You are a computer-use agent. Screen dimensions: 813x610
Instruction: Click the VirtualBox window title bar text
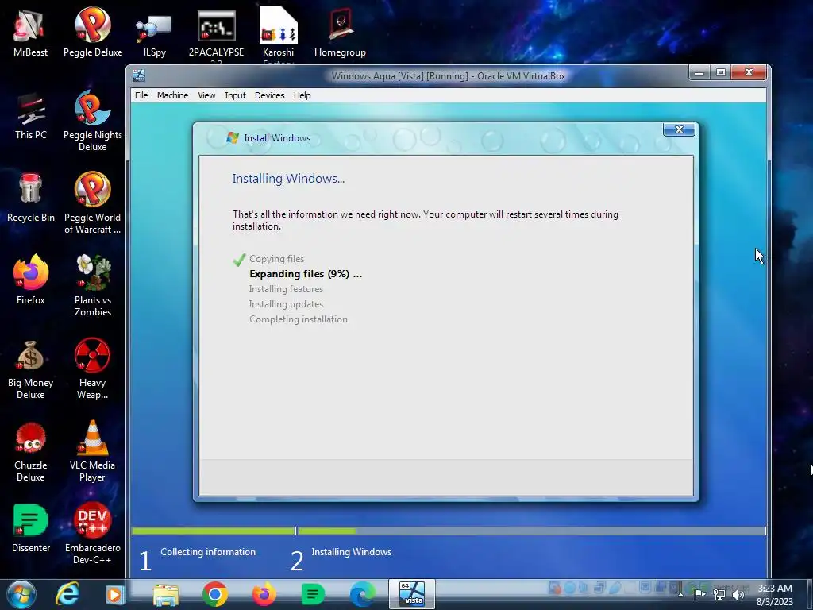coord(449,75)
